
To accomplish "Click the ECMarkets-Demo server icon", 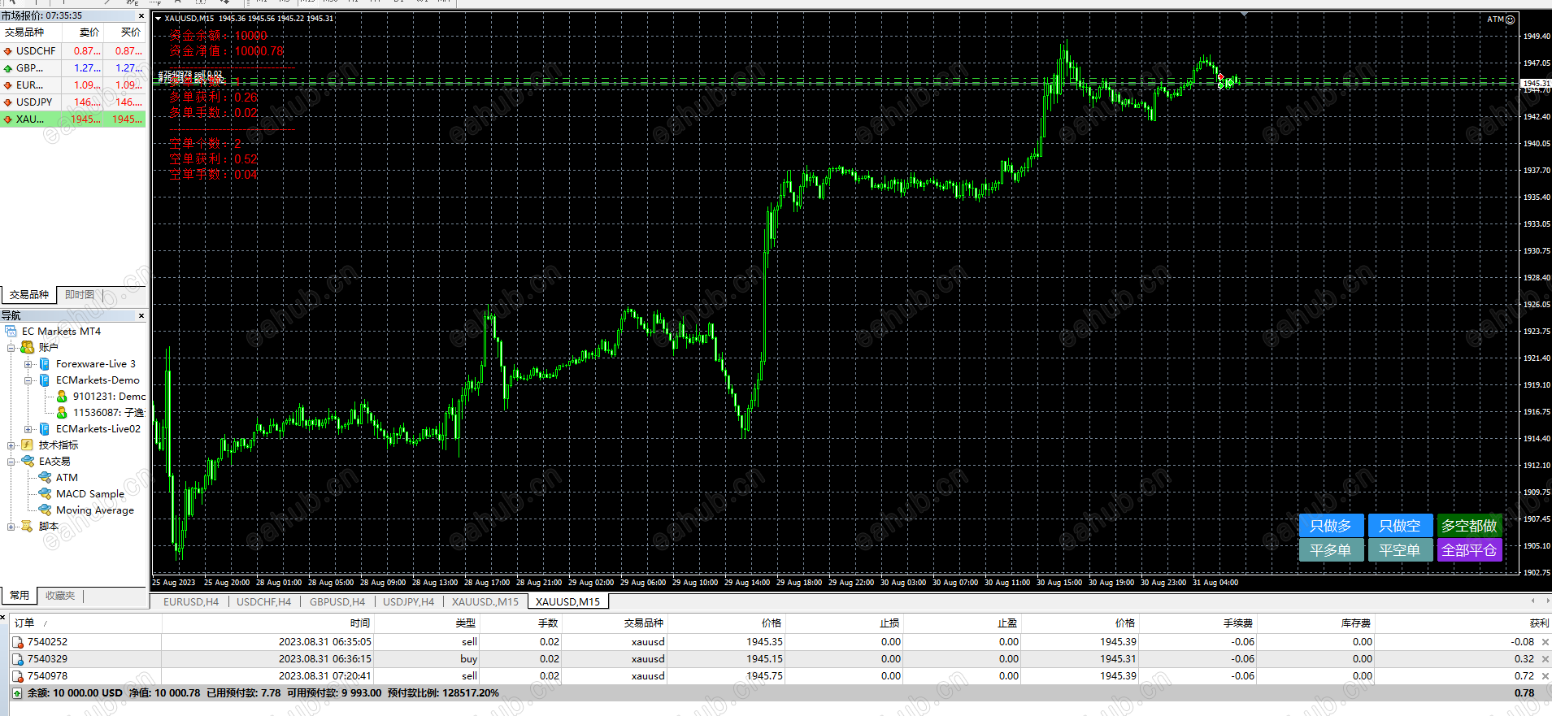I will (x=45, y=380).
